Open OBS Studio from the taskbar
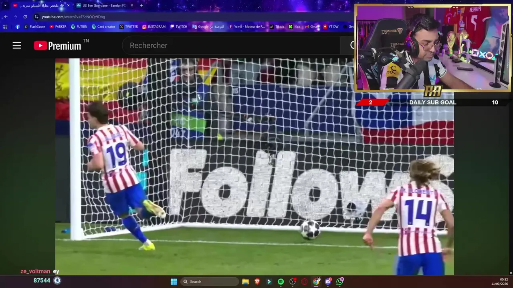Image resolution: width=513 pixels, height=288 pixels. 293,282
